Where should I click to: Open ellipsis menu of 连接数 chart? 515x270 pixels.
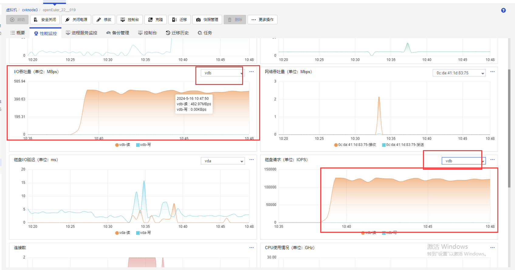[252, 248]
